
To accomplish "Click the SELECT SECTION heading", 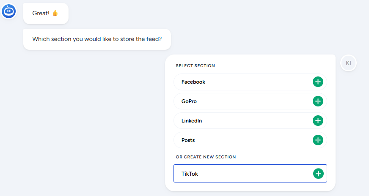I will 196,66.
